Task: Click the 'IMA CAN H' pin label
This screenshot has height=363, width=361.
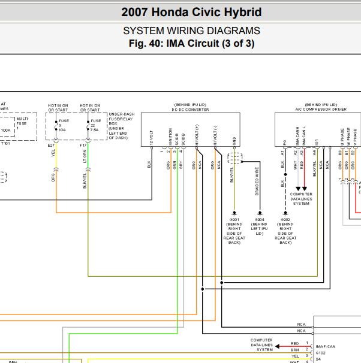Action: pos(297,136)
